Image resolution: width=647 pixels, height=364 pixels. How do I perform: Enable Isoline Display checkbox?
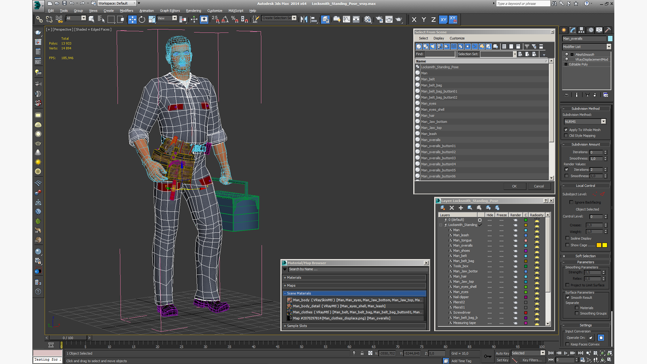(567, 238)
